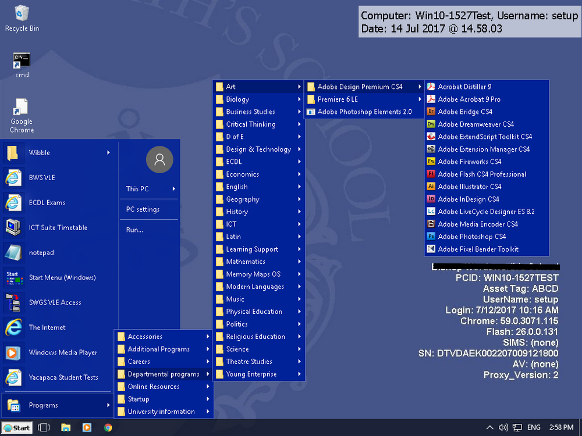Expand Online Resources submenu
The width and height of the screenshot is (582, 436).
[208, 387]
